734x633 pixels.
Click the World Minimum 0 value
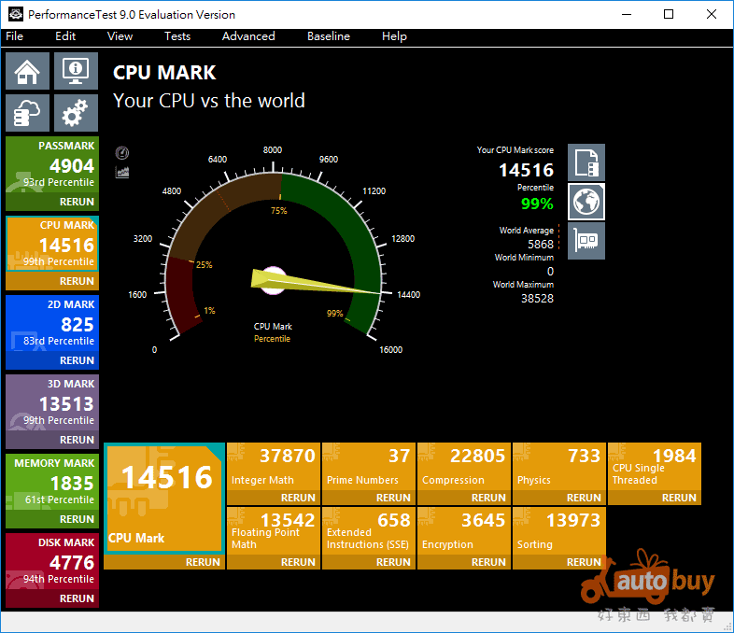pyautogui.click(x=551, y=272)
